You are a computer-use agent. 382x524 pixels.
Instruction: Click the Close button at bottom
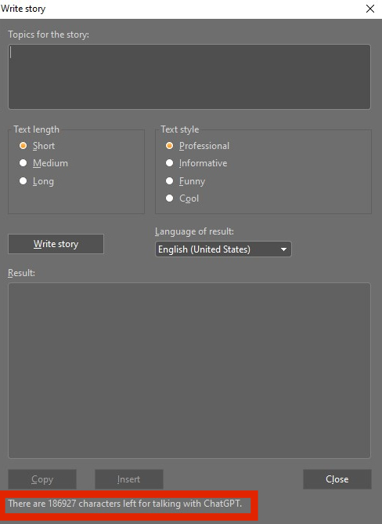pos(337,479)
